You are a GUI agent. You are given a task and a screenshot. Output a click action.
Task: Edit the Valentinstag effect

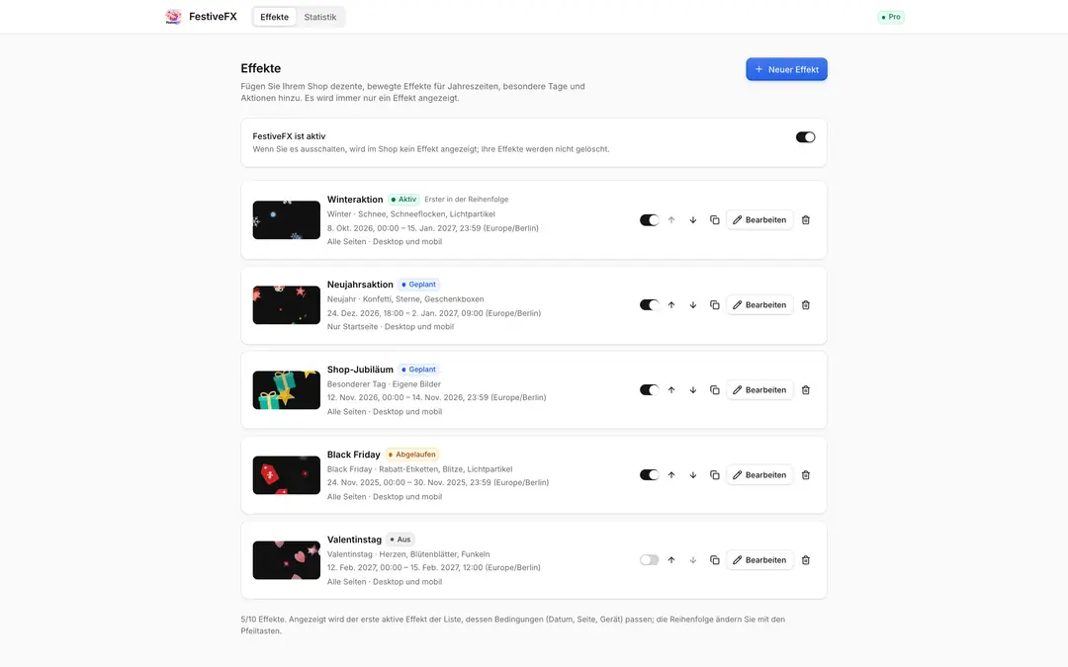click(x=759, y=560)
